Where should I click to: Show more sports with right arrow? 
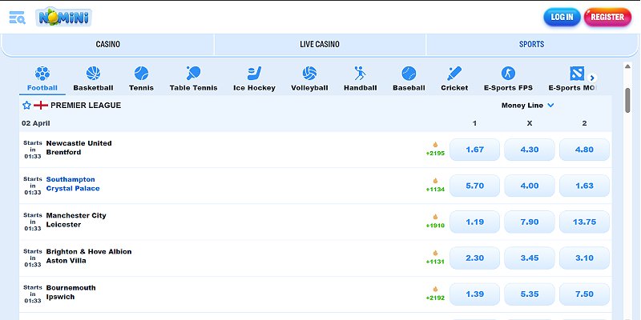coord(592,78)
